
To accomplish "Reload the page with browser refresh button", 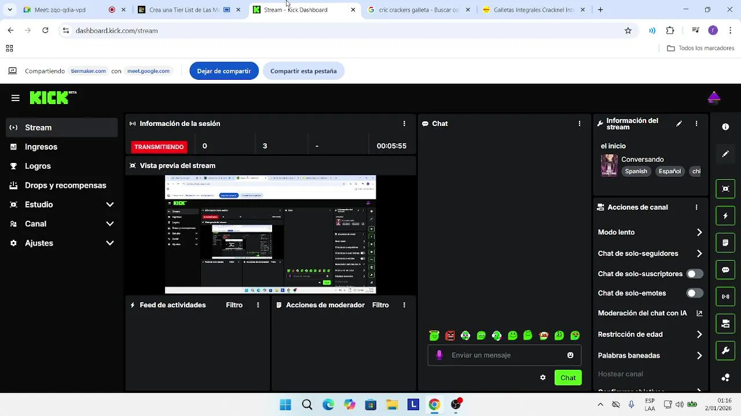I will pos(45,31).
